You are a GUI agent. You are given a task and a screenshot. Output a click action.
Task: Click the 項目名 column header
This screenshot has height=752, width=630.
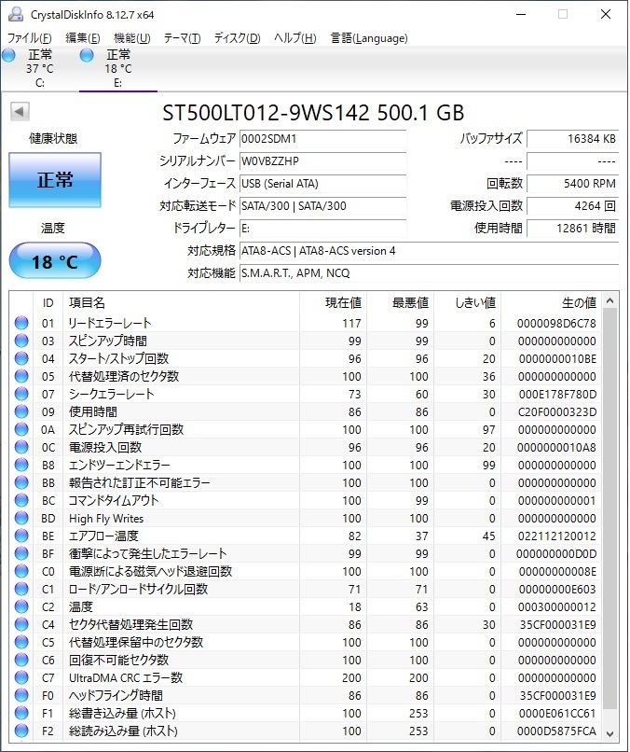click(181, 302)
